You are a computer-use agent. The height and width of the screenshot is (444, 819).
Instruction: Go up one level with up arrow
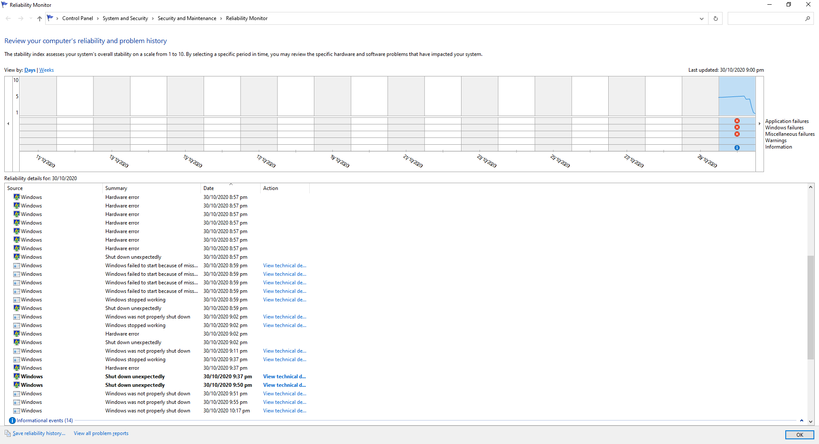point(40,18)
